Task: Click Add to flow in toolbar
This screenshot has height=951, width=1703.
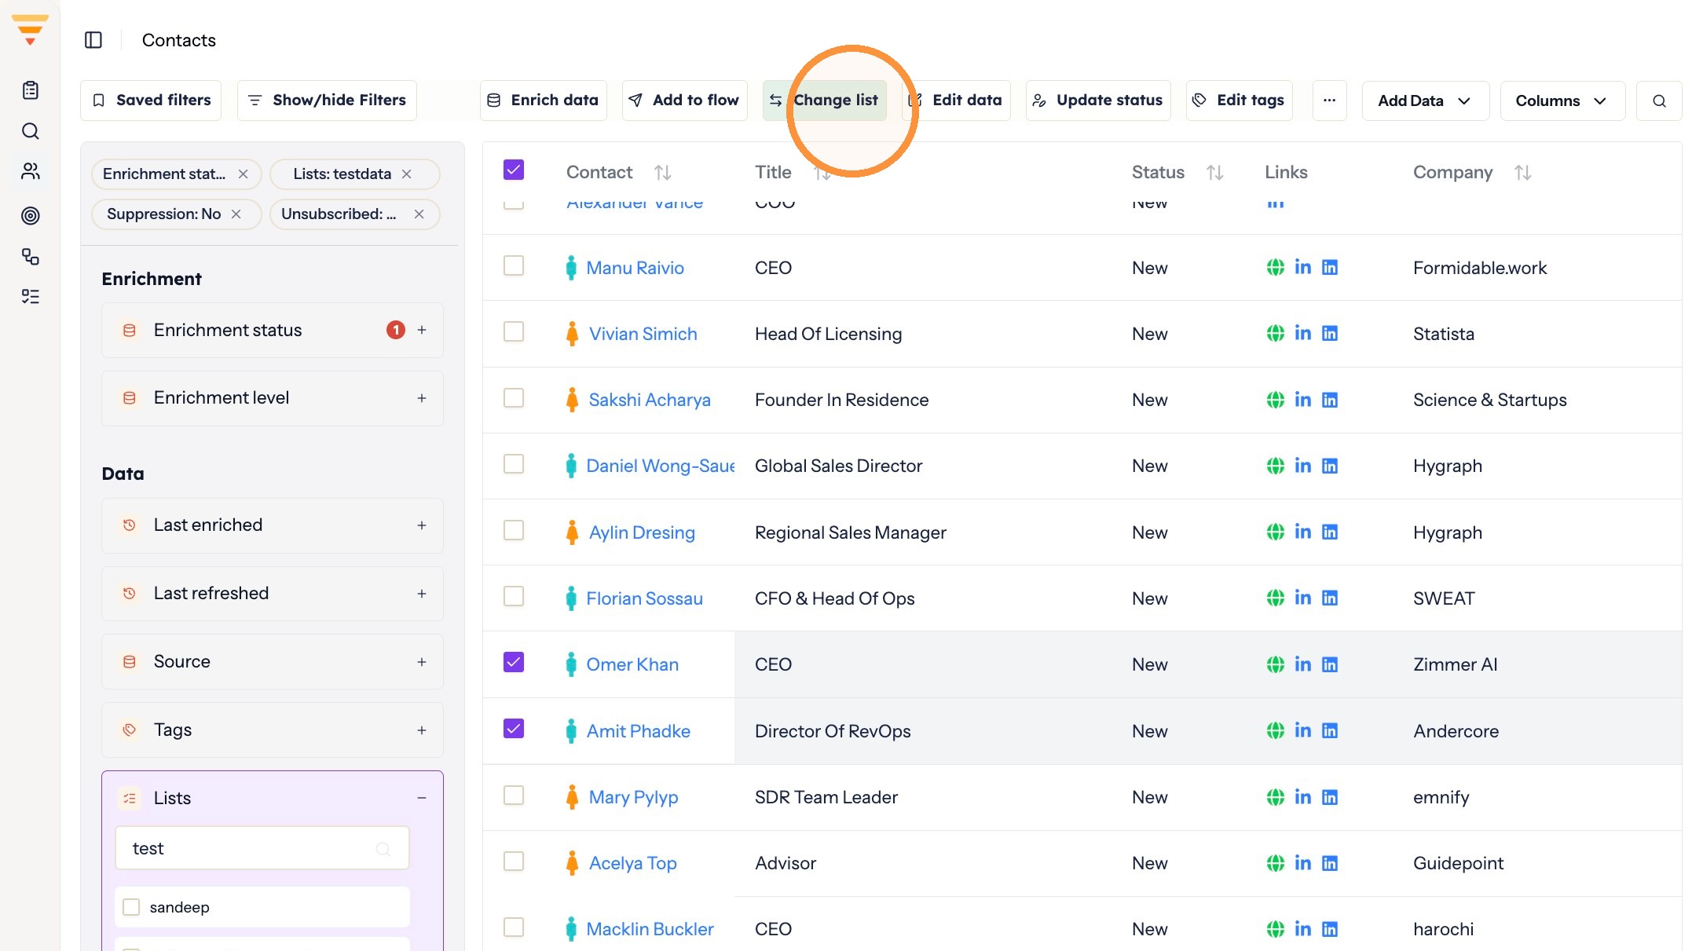Action: [684, 101]
